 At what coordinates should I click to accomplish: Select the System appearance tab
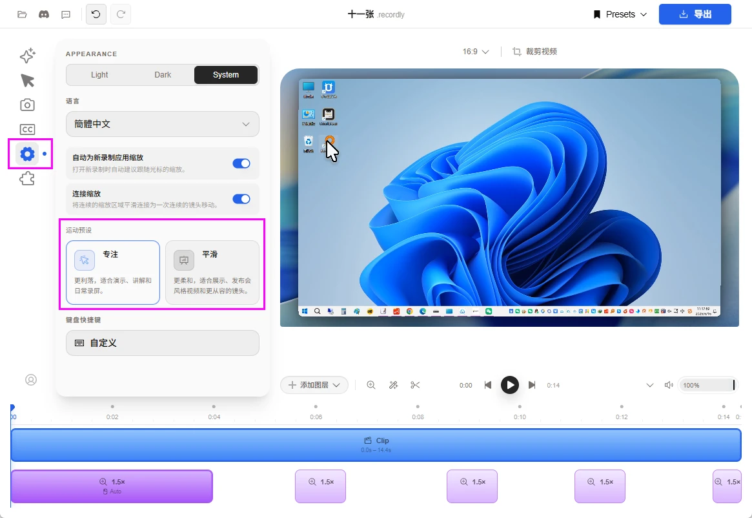pos(226,74)
